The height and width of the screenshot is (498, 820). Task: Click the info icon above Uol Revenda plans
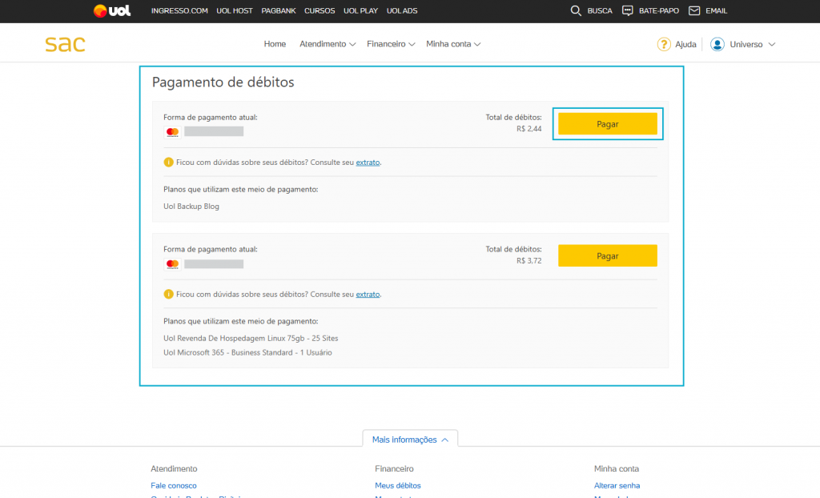168,294
